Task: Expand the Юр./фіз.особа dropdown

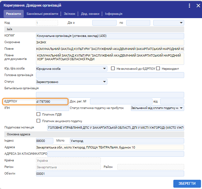Action: tap(104, 68)
